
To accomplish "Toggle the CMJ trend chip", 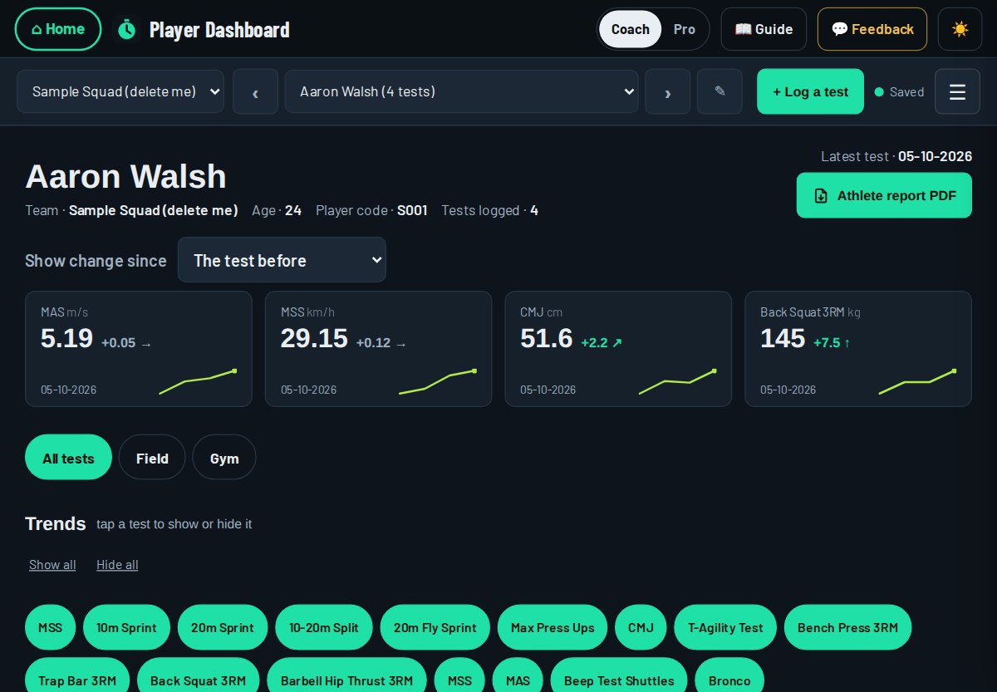I will click(x=641, y=627).
